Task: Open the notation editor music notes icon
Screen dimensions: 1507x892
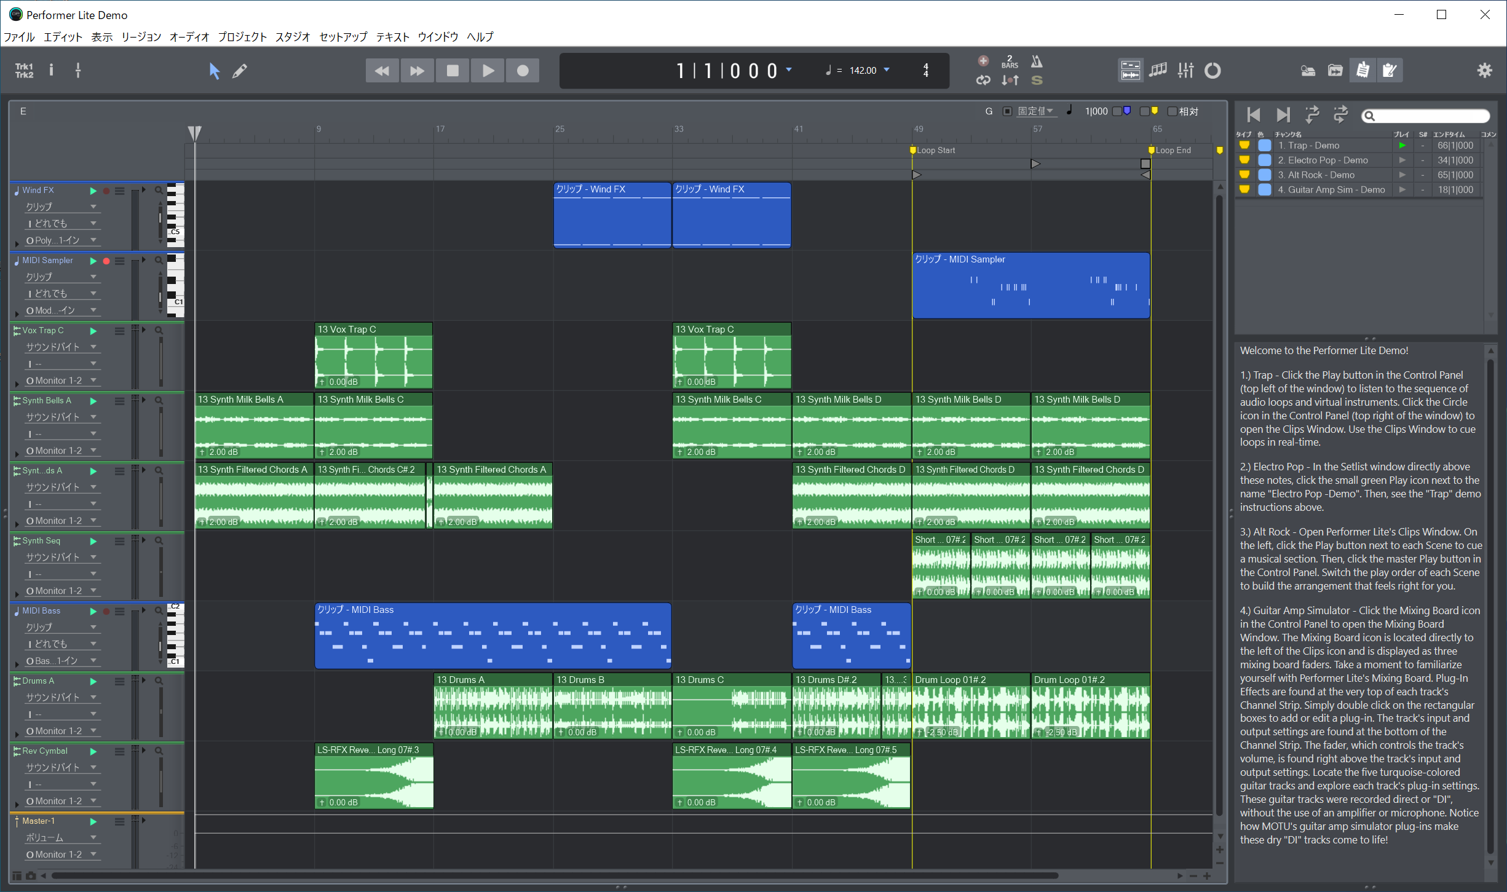Action: [1158, 71]
